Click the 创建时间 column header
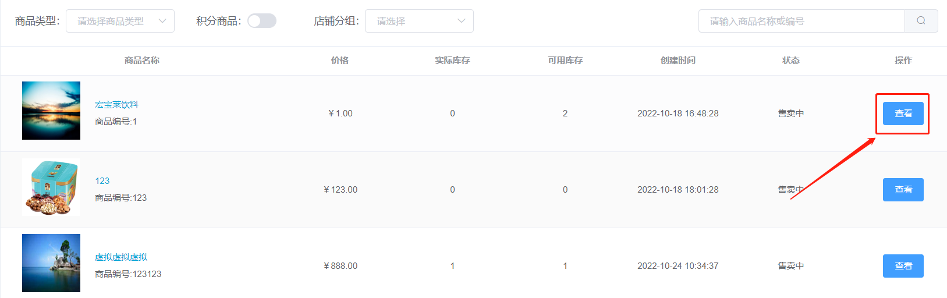This screenshot has height=298, width=947. pyautogui.click(x=678, y=61)
